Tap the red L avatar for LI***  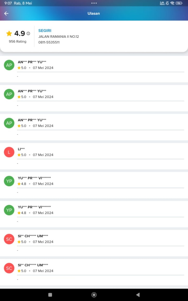click(x=9, y=152)
